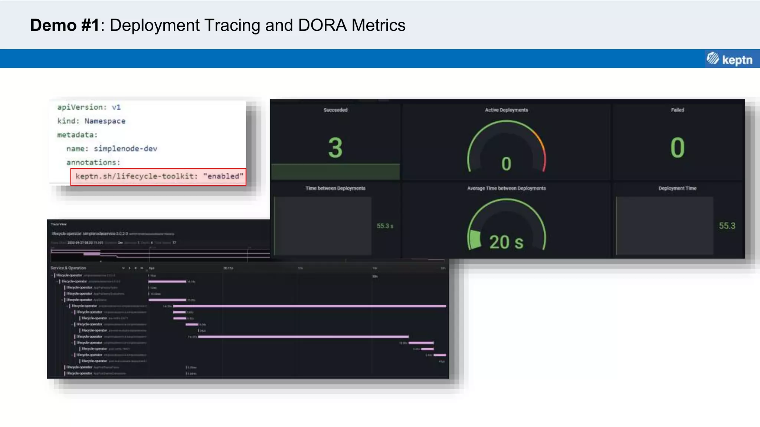Viewport: 760px width, 427px height.
Task: Click the 55.3 value in Deployment Time panel
Action: [727, 226]
